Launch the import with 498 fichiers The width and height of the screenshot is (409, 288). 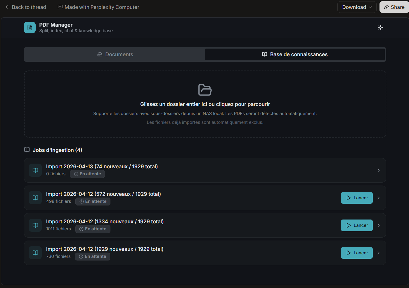(x=357, y=198)
